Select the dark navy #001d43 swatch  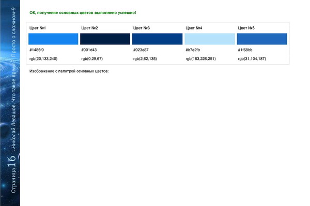tap(105, 39)
